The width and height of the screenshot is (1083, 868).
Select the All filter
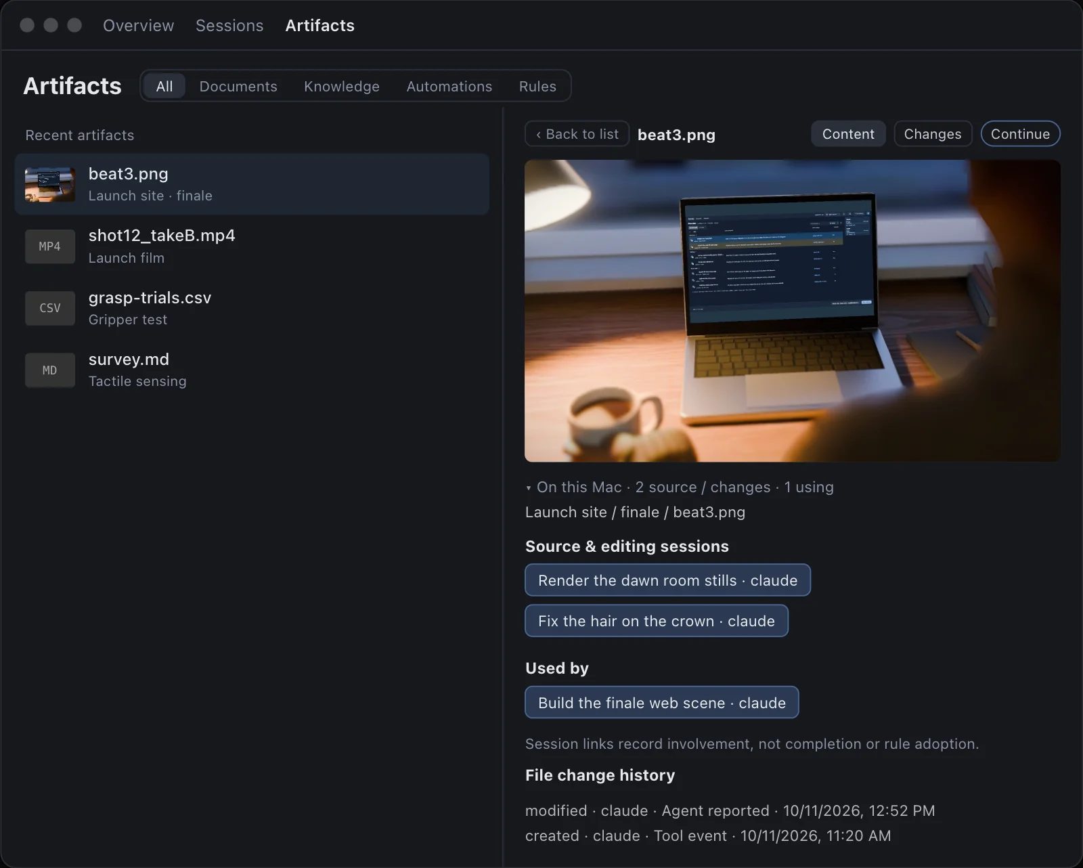pos(164,86)
